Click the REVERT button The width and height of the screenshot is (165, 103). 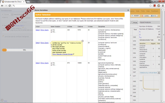pos(135,16)
